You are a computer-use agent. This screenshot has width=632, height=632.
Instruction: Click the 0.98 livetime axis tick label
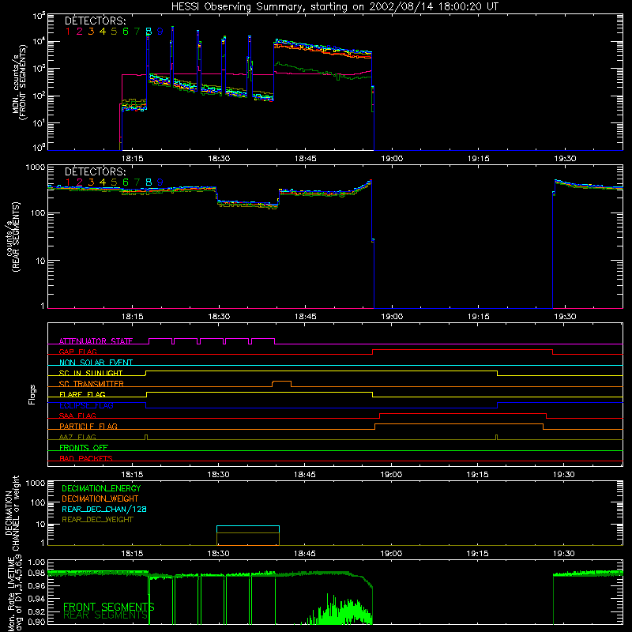36,573
